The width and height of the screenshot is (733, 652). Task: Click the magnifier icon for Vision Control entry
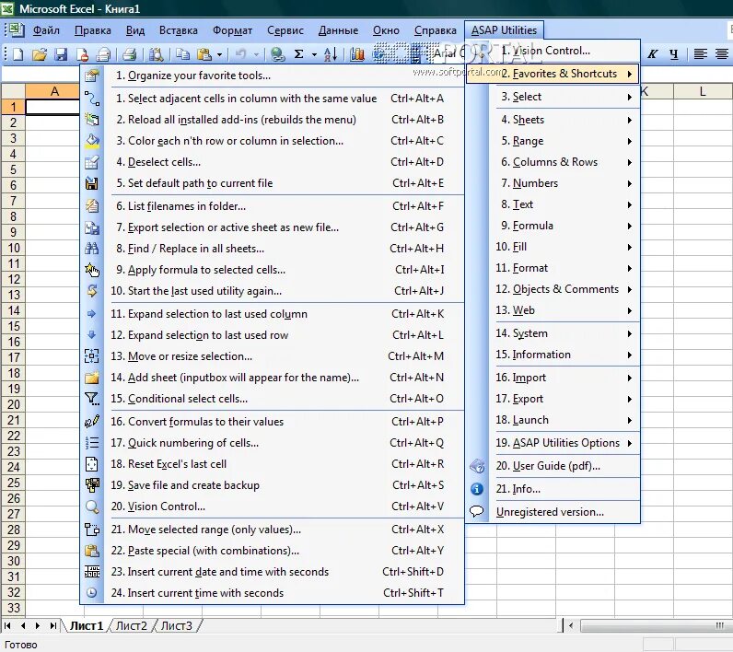92,506
